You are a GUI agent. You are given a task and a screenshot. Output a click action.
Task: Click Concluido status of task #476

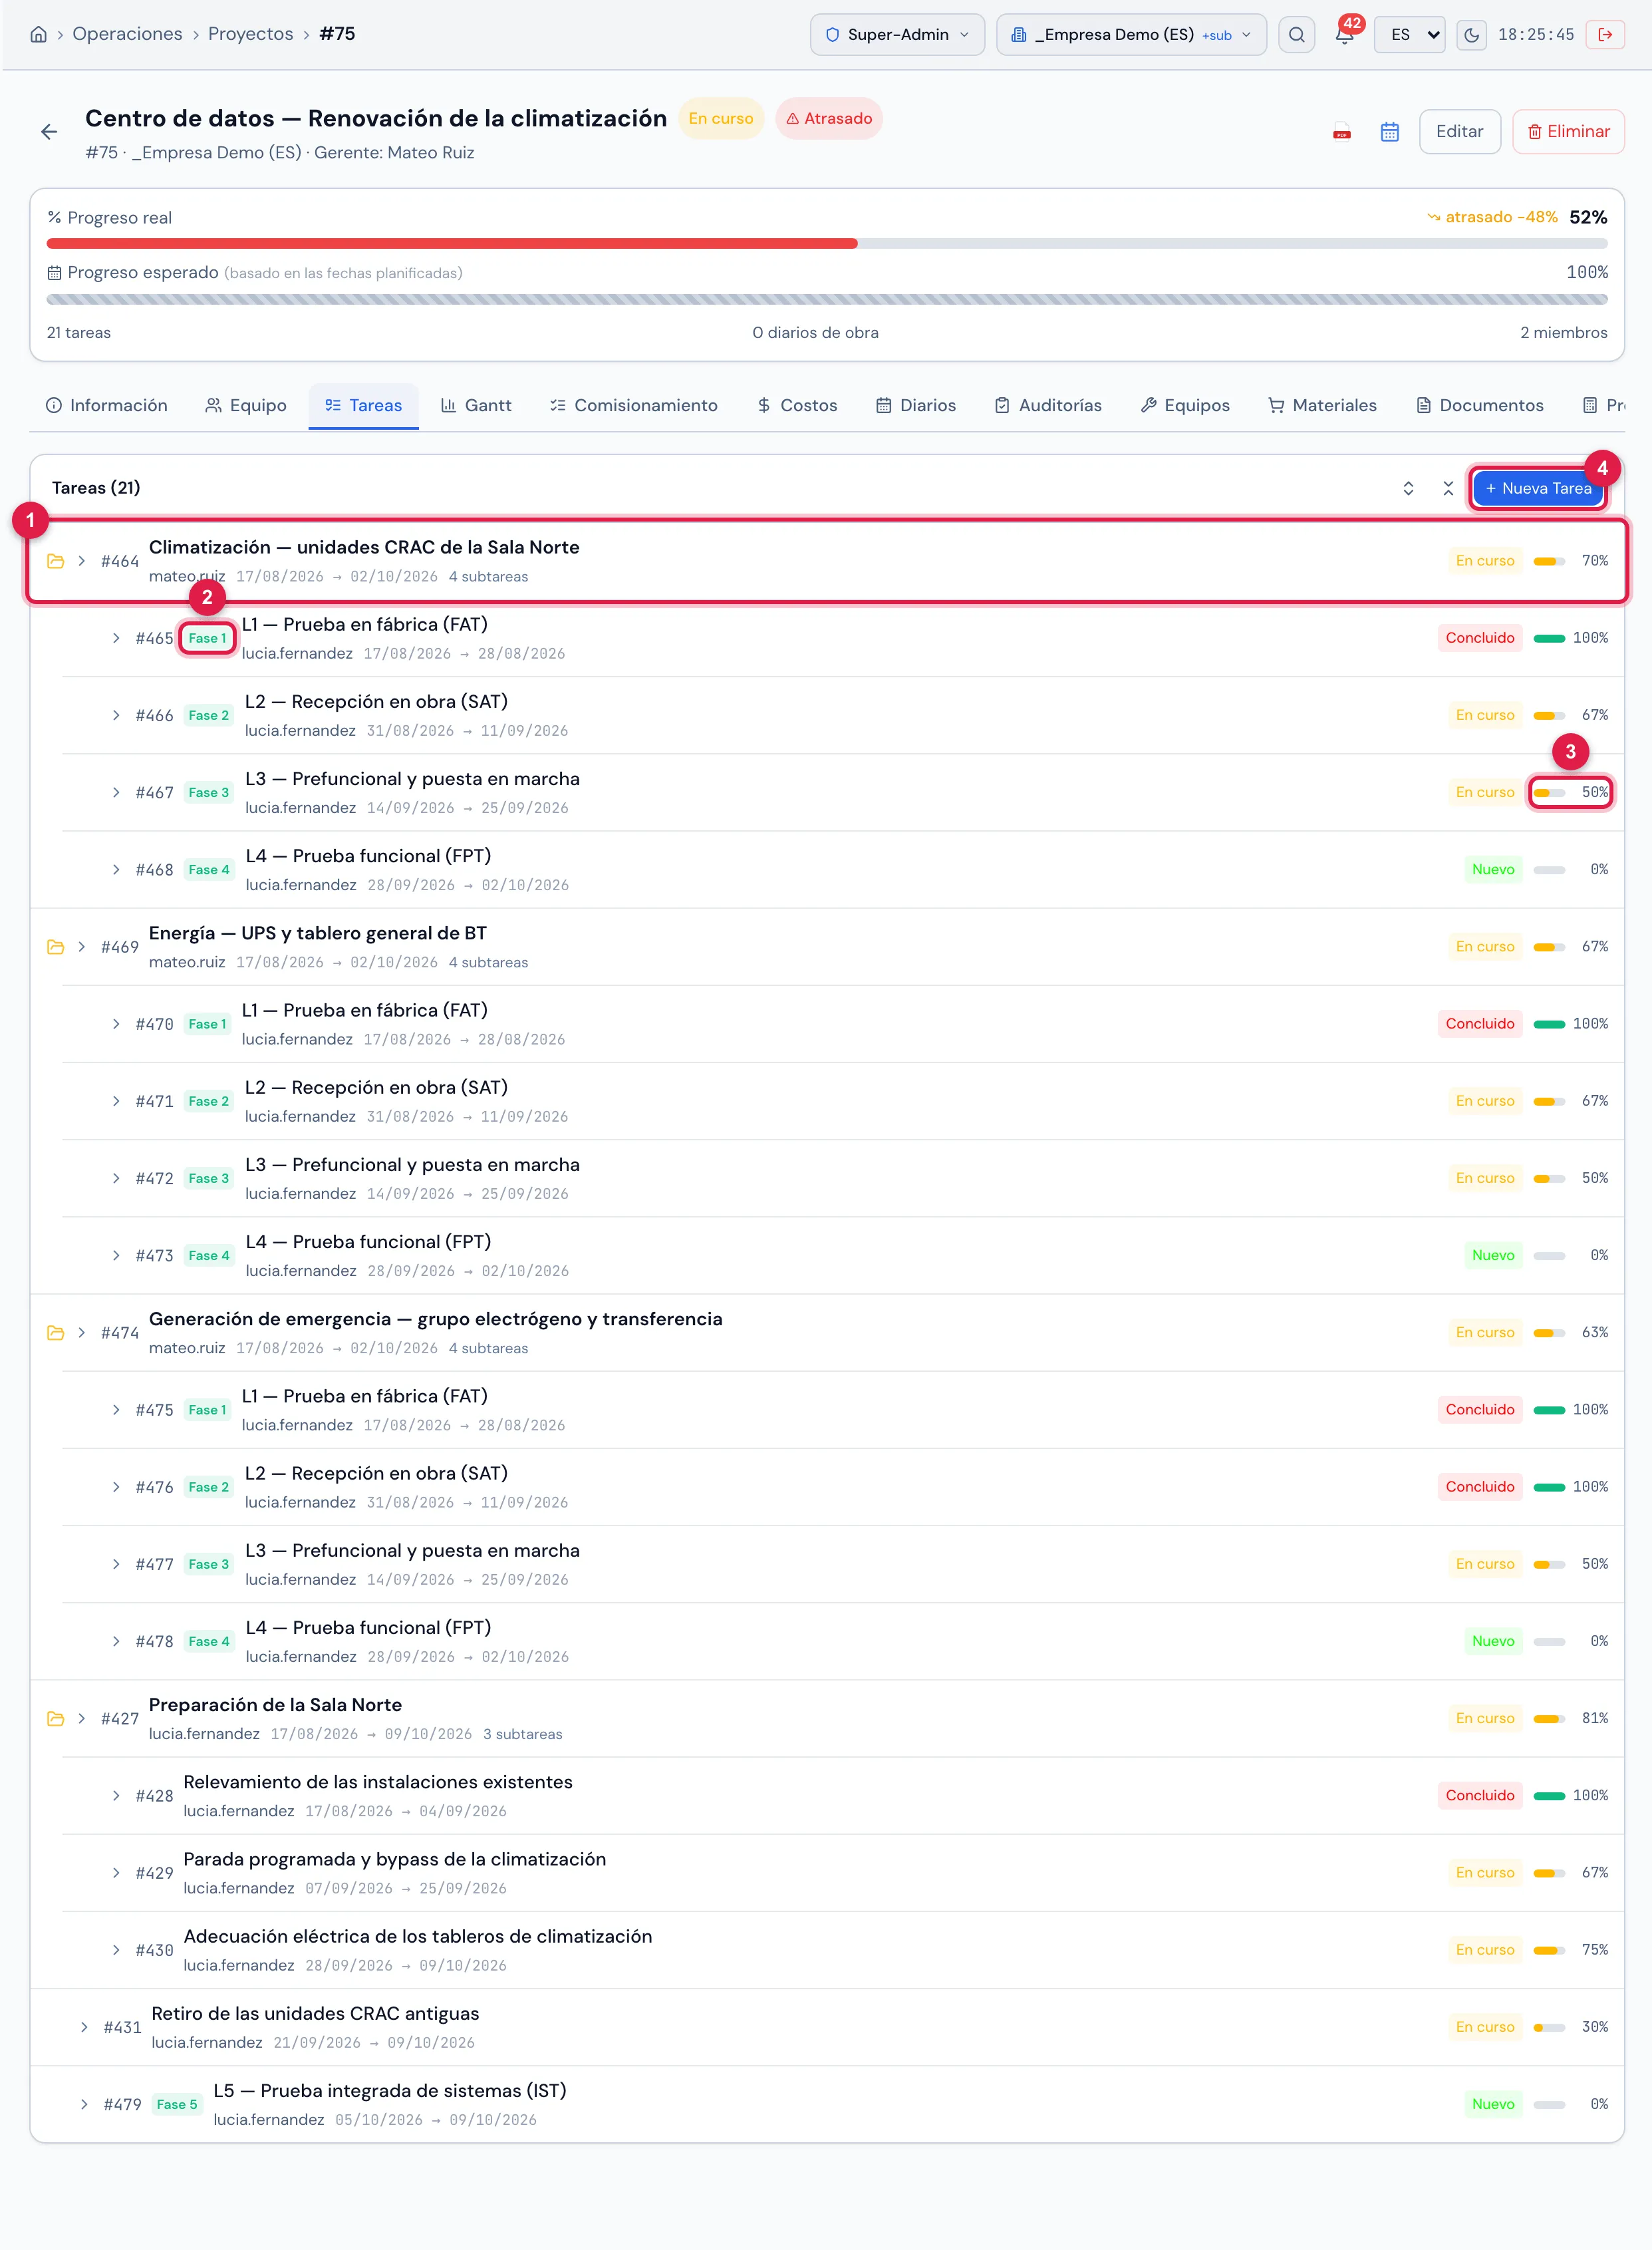[1479, 1488]
